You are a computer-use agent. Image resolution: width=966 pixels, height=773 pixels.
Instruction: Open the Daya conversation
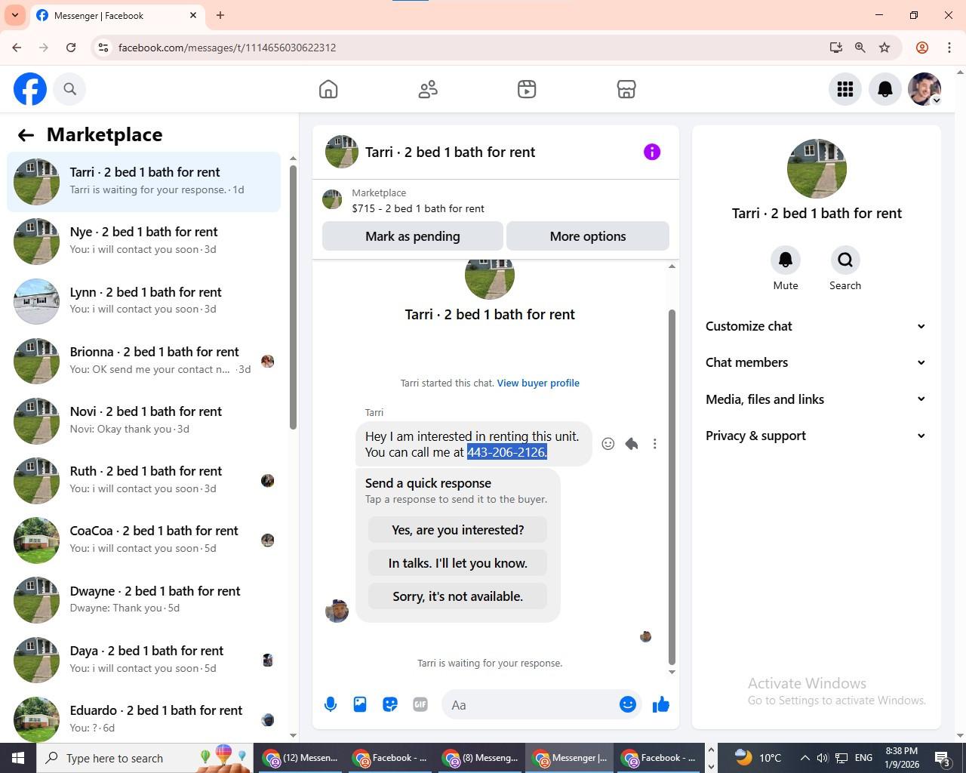143,660
